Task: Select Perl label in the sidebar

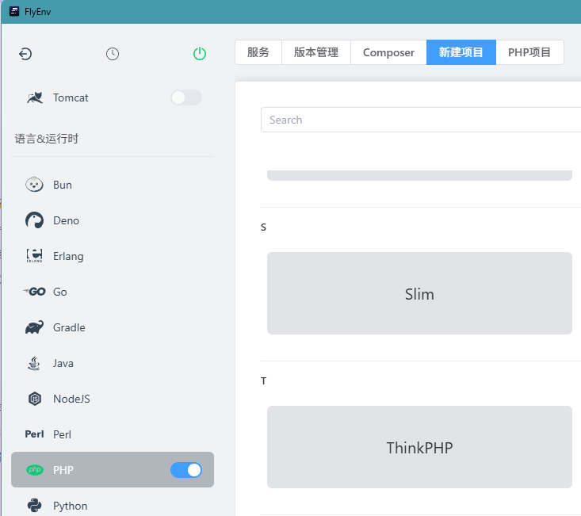Action: (x=63, y=434)
